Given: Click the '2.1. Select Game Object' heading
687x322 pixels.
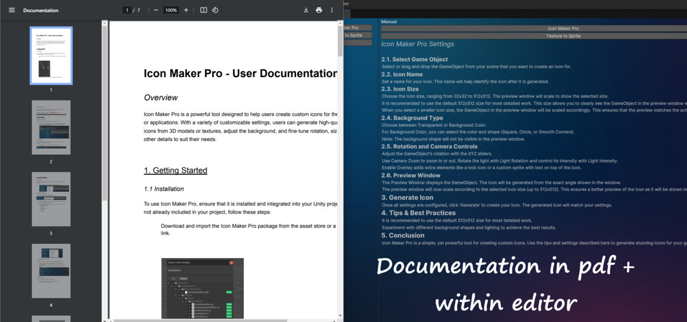Looking at the screenshot, I should click(x=414, y=59).
